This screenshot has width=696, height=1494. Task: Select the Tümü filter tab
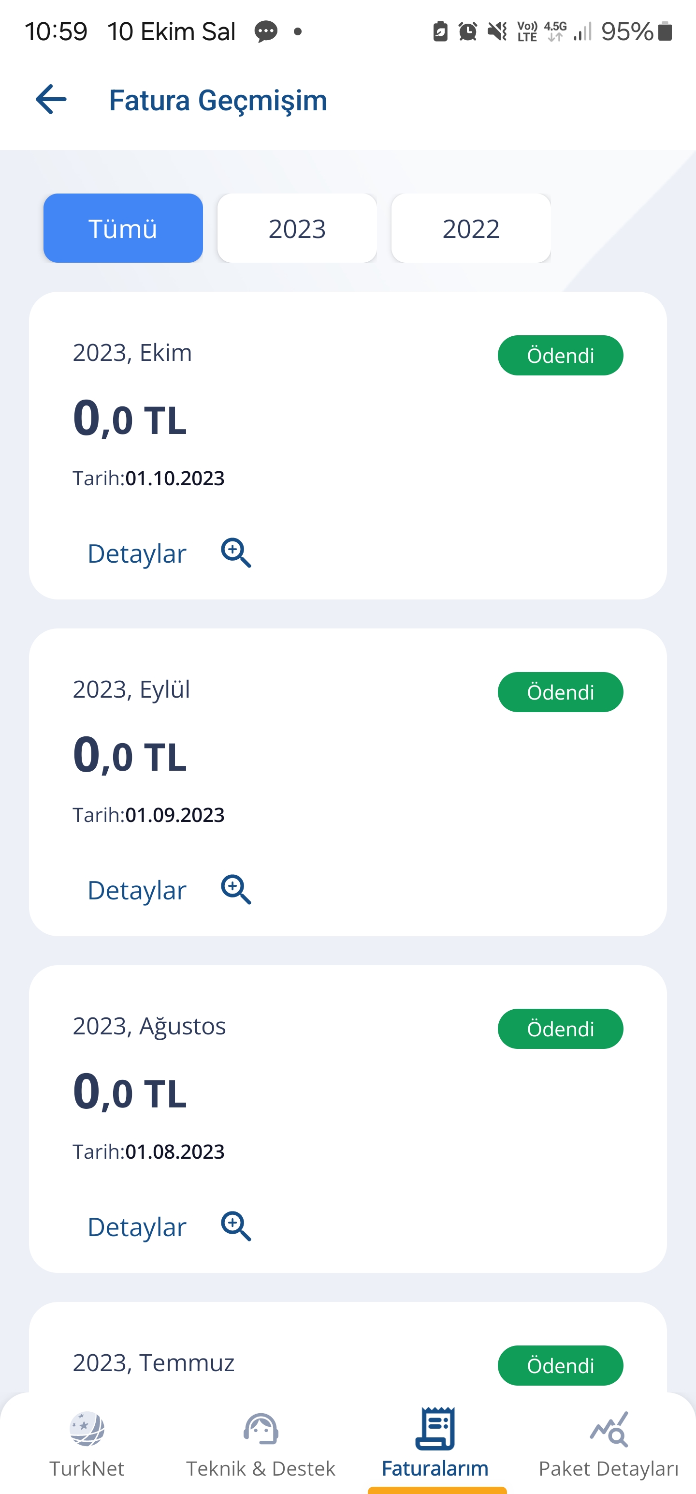pos(123,228)
